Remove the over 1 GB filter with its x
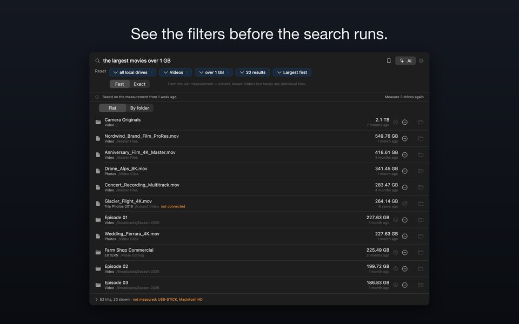Image resolution: width=519 pixels, height=324 pixels. click(x=228, y=72)
